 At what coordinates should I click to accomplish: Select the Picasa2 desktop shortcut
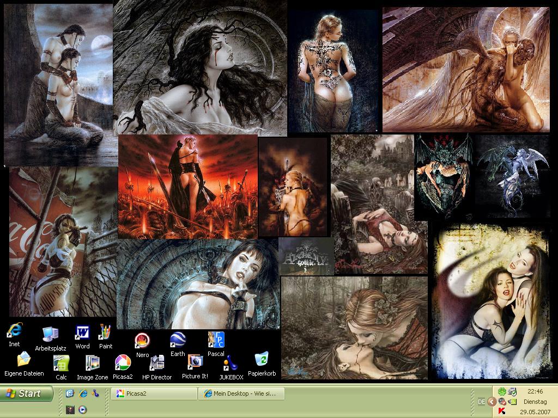tap(123, 363)
